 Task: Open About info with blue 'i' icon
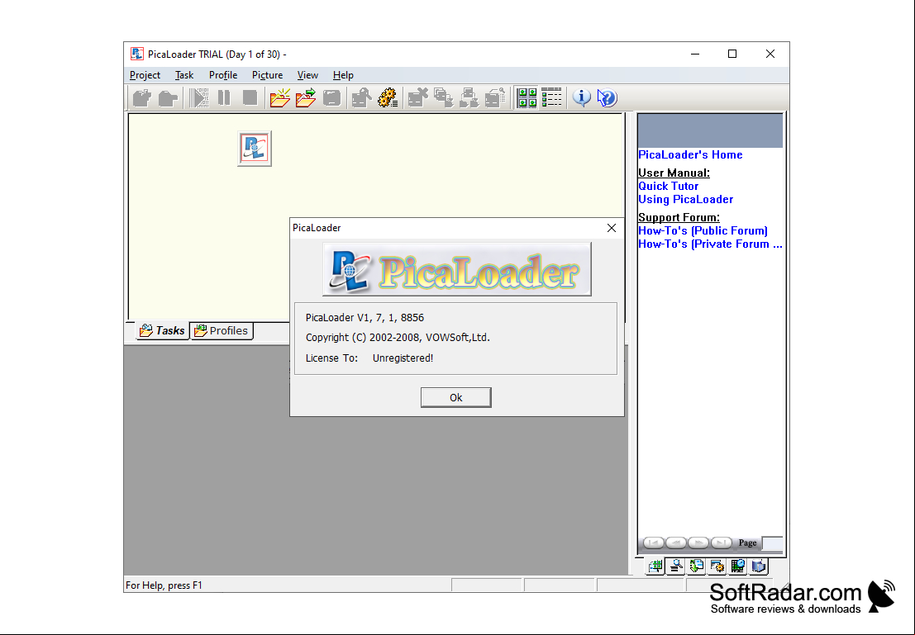[581, 98]
